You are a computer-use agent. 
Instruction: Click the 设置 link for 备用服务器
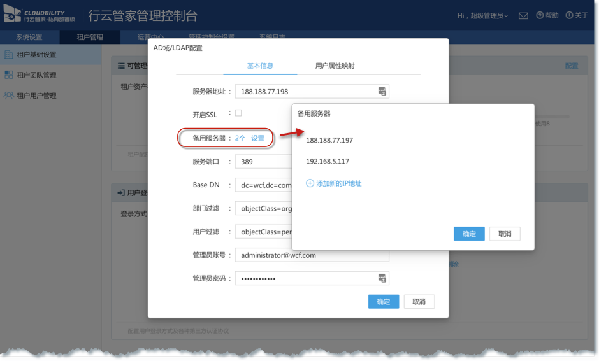click(257, 138)
